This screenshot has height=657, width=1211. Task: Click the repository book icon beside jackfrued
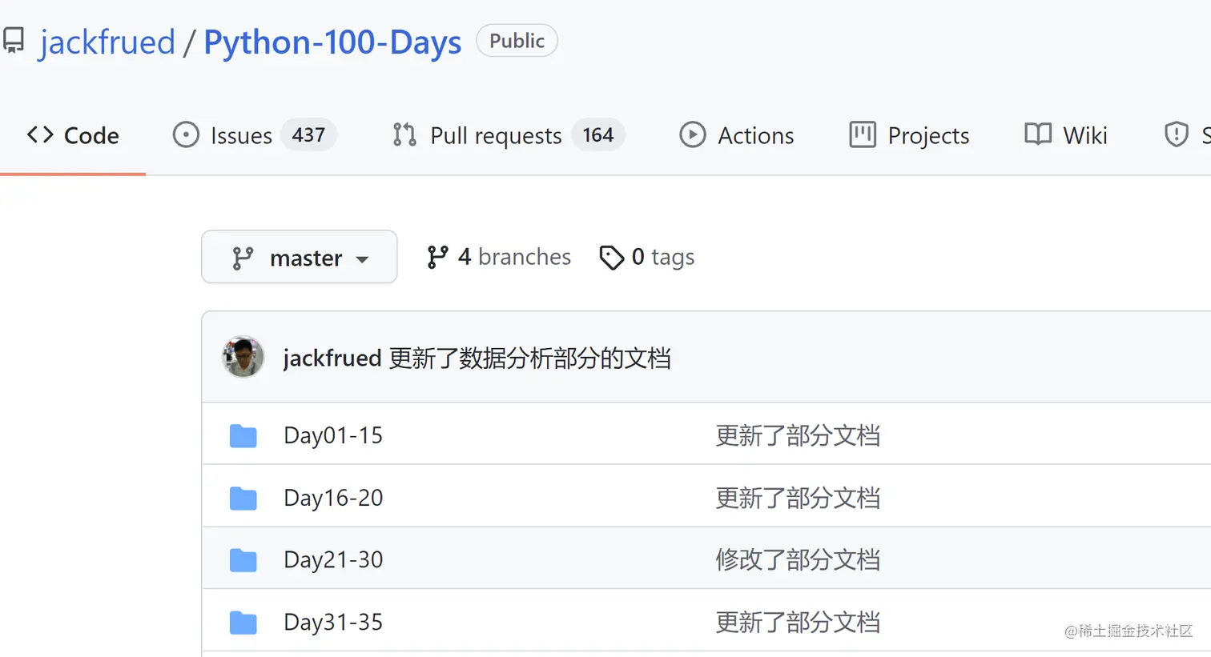[x=12, y=41]
